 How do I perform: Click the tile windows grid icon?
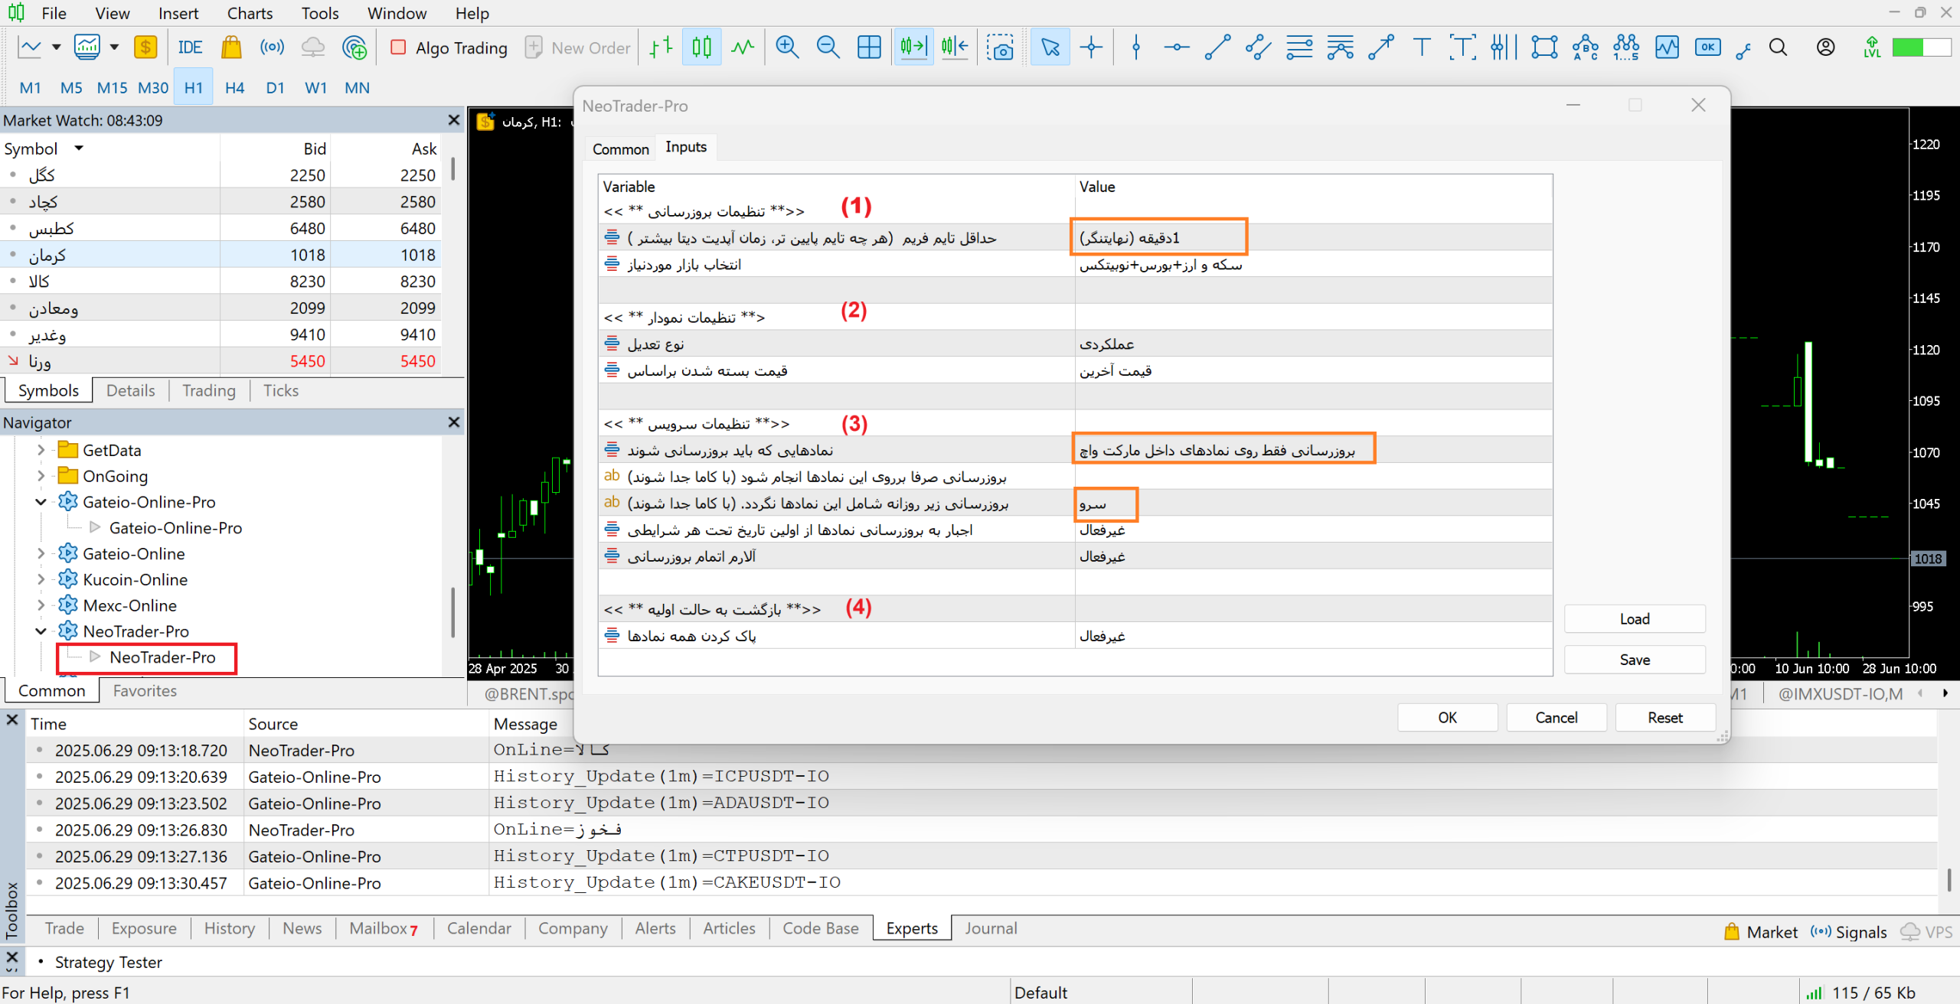[x=869, y=47]
